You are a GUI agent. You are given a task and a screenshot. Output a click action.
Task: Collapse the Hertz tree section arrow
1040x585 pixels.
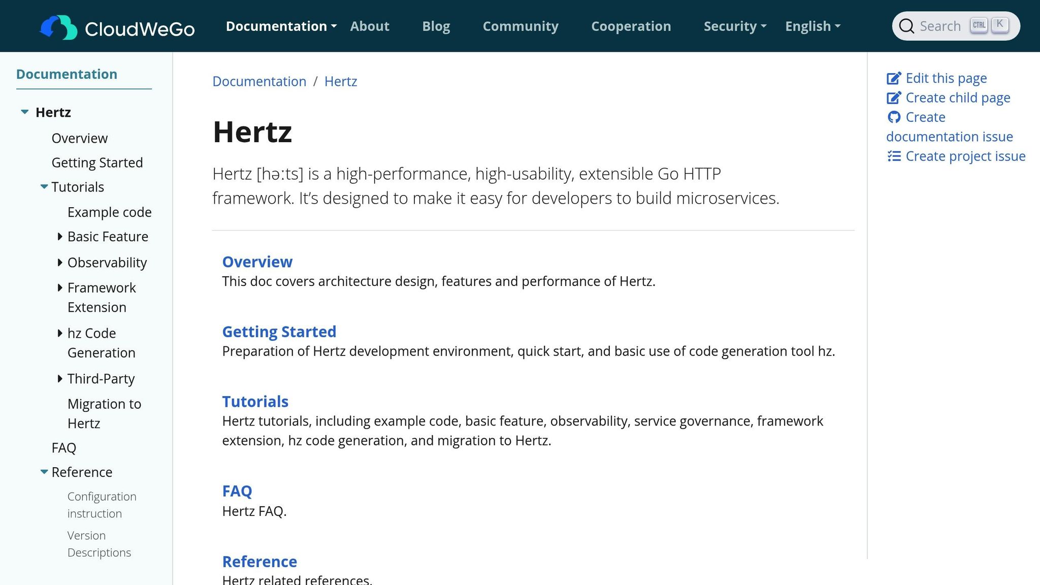click(24, 112)
